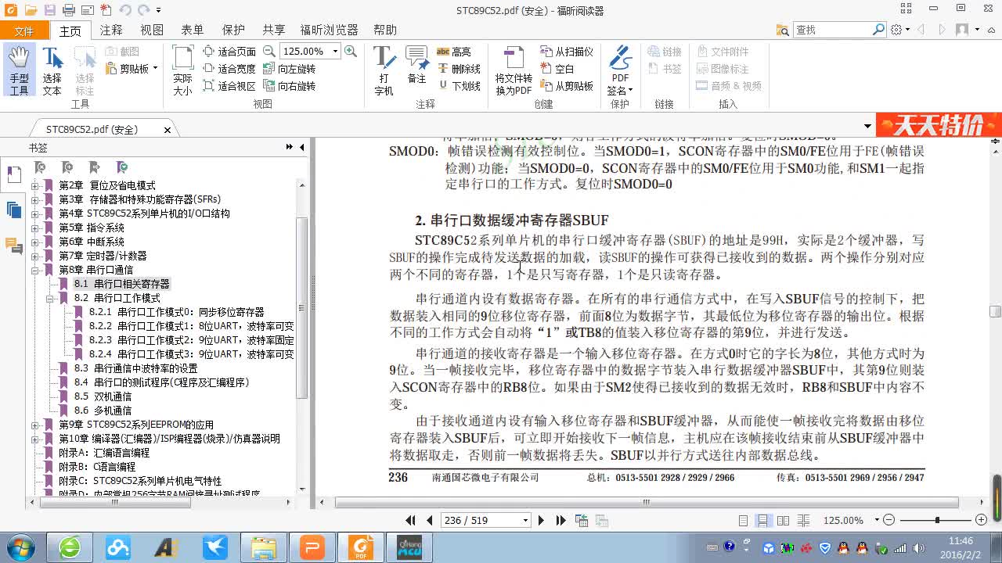Screen dimensions: 1002x563
Task: Go to the previous page button
Action: [x=429, y=520]
